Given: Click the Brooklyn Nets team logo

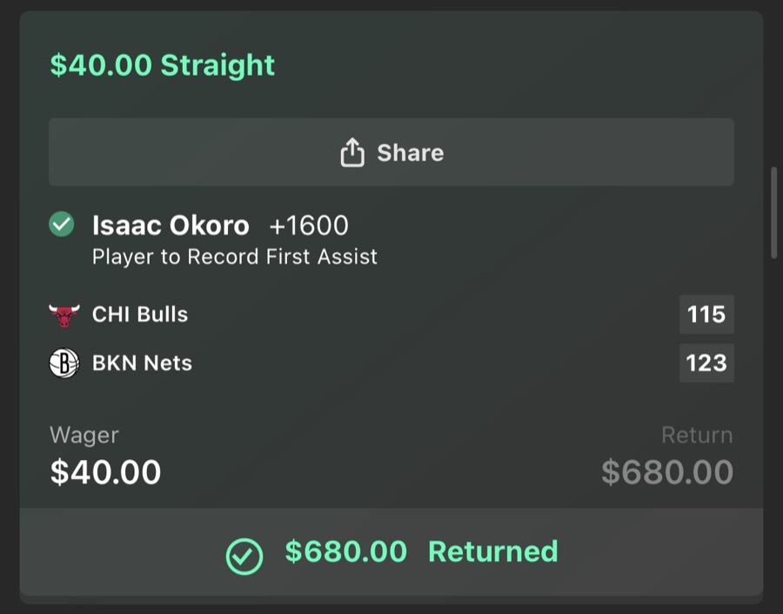Looking at the screenshot, I should [x=64, y=363].
